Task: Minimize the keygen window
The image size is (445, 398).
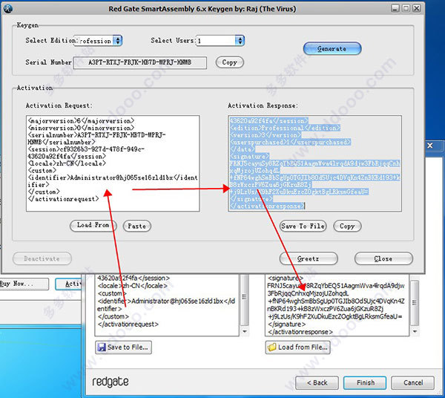Action: tap(395, 8)
